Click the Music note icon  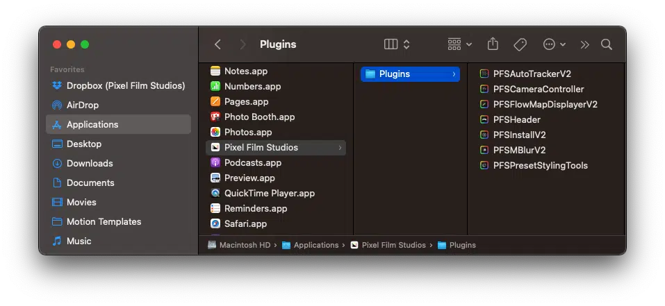[x=57, y=241]
